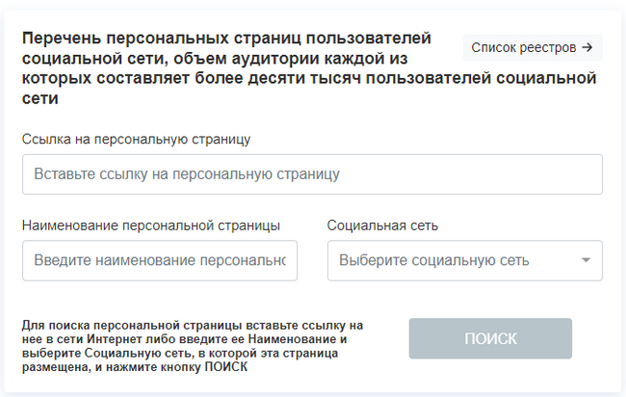Click the Наименование персональной страницы input field
This screenshot has width=626, height=397.
pos(160,260)
